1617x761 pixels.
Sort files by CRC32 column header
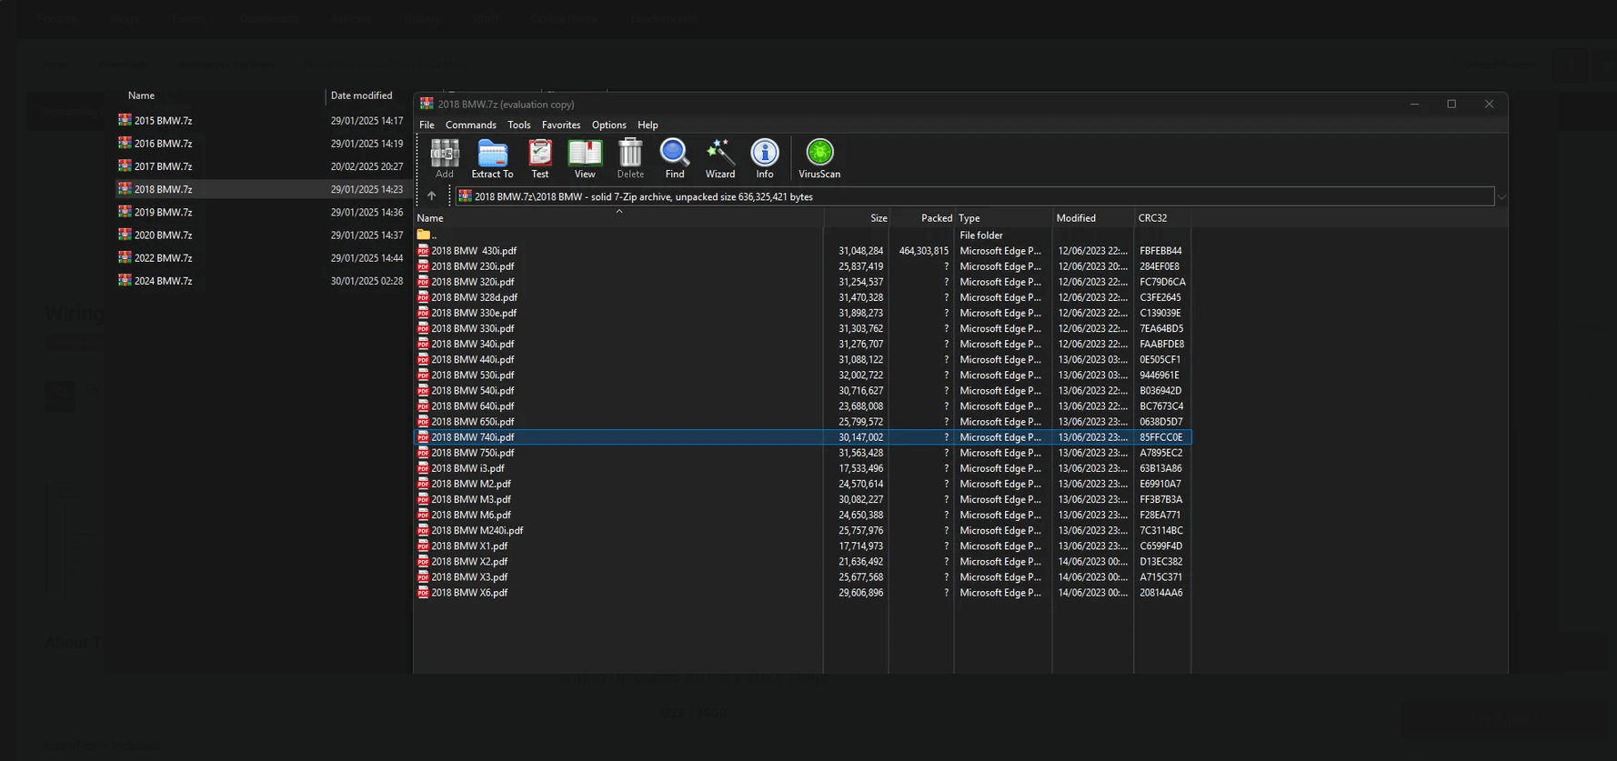tap(1152, 218)
